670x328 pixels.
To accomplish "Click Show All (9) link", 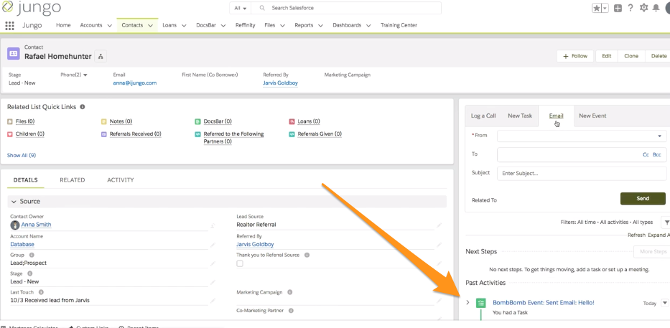I will [22, 156].
